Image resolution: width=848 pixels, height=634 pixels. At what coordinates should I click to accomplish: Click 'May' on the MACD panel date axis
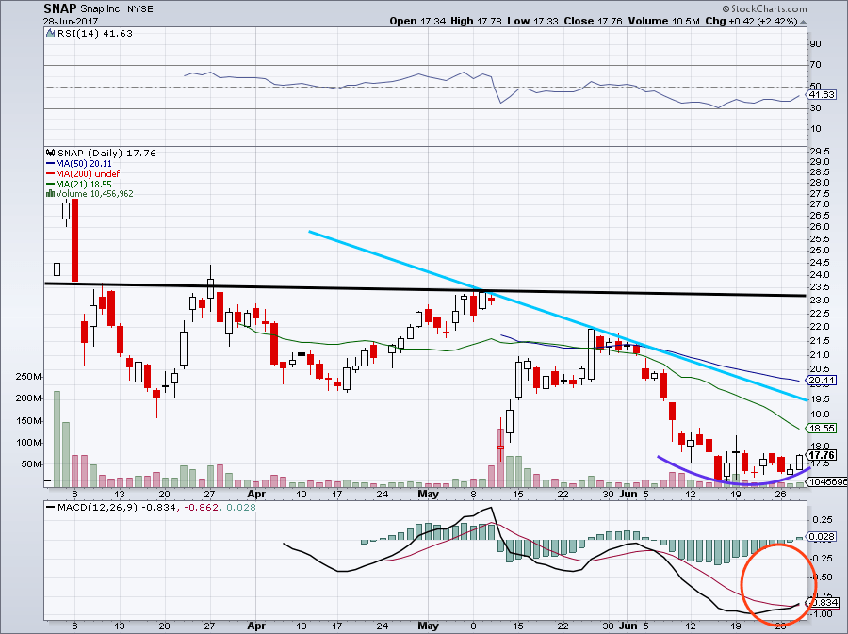[428, 626]
